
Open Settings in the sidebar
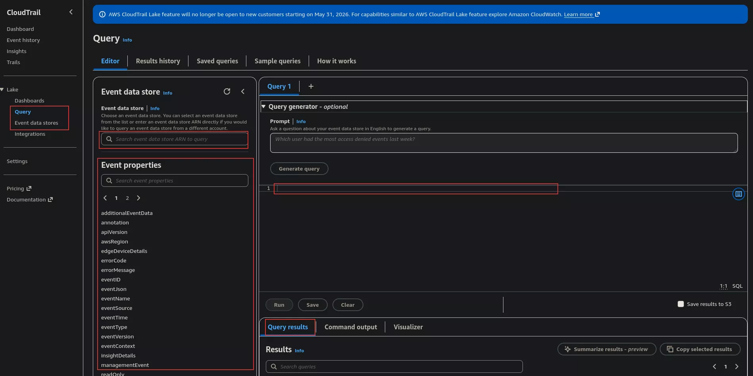17,161
